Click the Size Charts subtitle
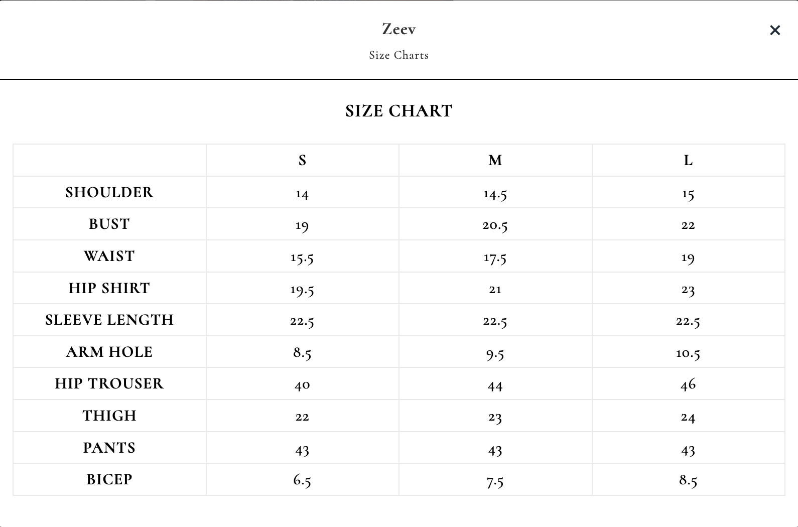The height and width of the screenshot is (527, 798). 399,55
